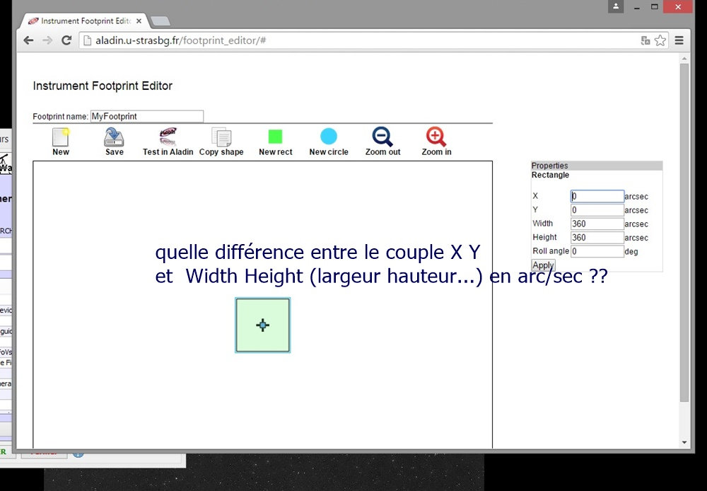The height and width of the screenshot is (491, 707).
Task: Click the deg unit label
Action: (631, 252)
